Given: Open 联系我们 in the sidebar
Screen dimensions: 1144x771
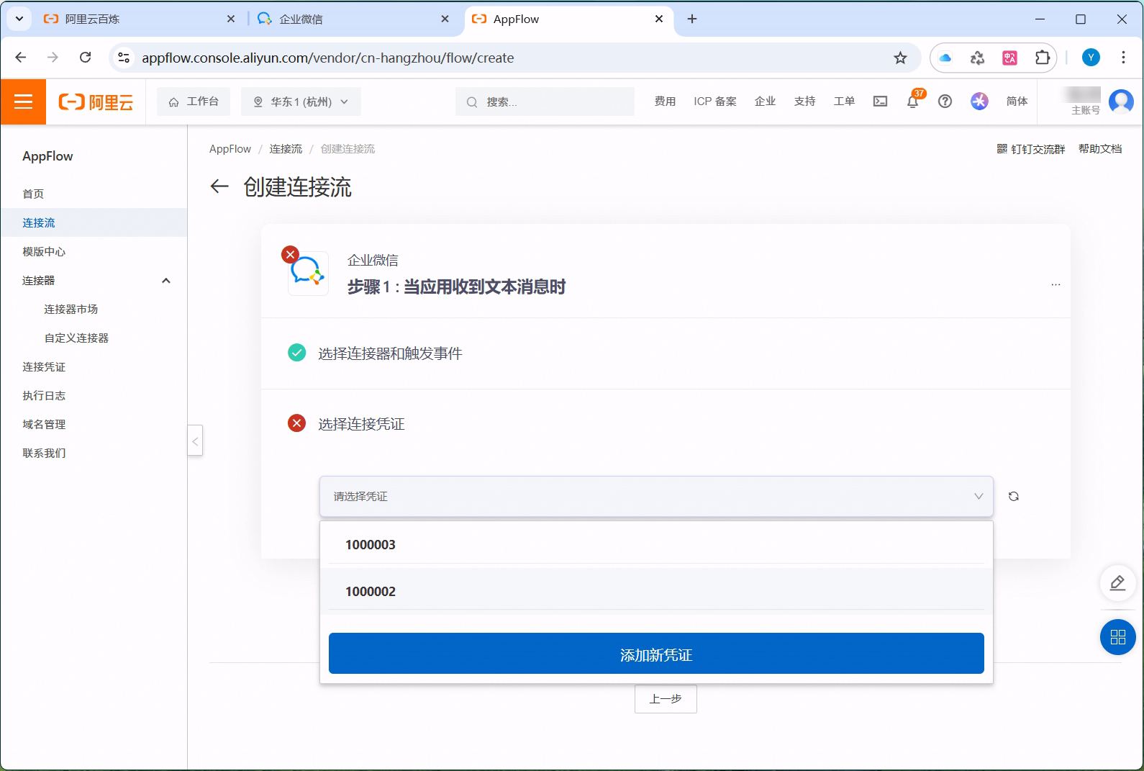Looking at the screenshot, I should pos(44,453).
